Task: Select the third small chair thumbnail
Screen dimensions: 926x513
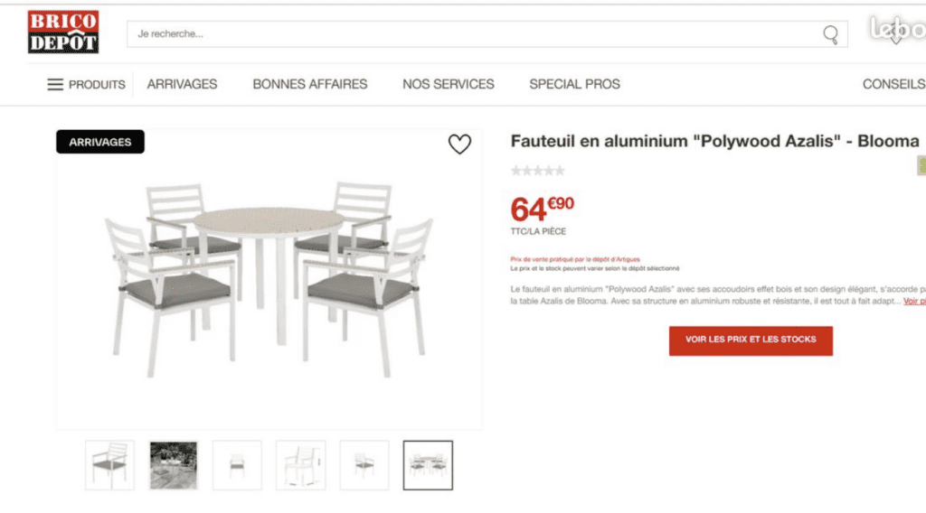Action: [237, 465]
